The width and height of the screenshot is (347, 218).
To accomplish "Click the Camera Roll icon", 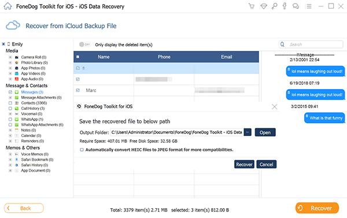I will (17, 57).
